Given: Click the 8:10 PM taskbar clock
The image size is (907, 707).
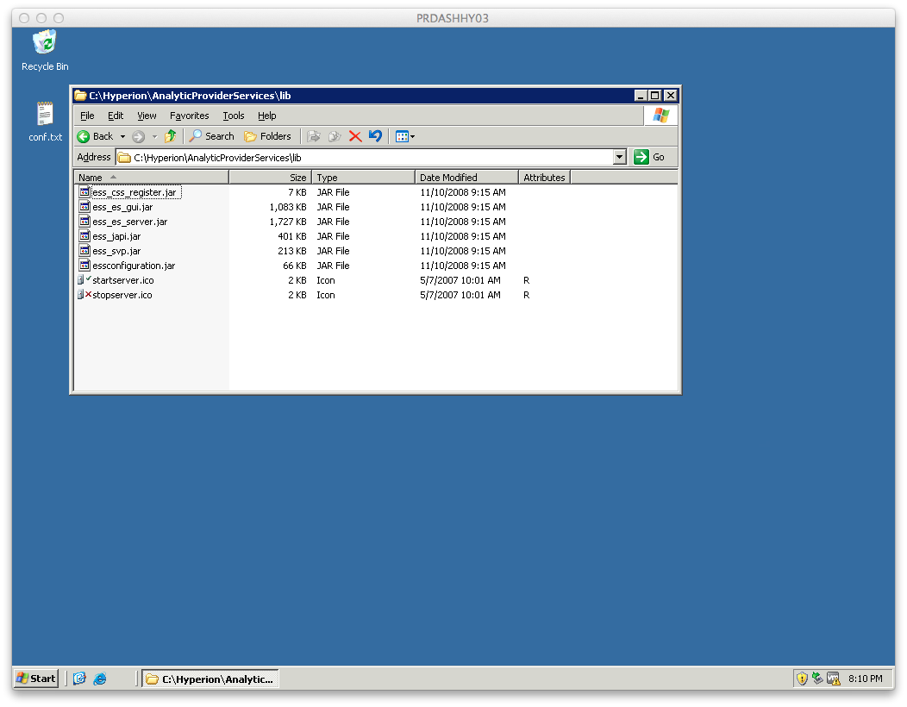Looking at the screenshot, I should coord(866,679).
